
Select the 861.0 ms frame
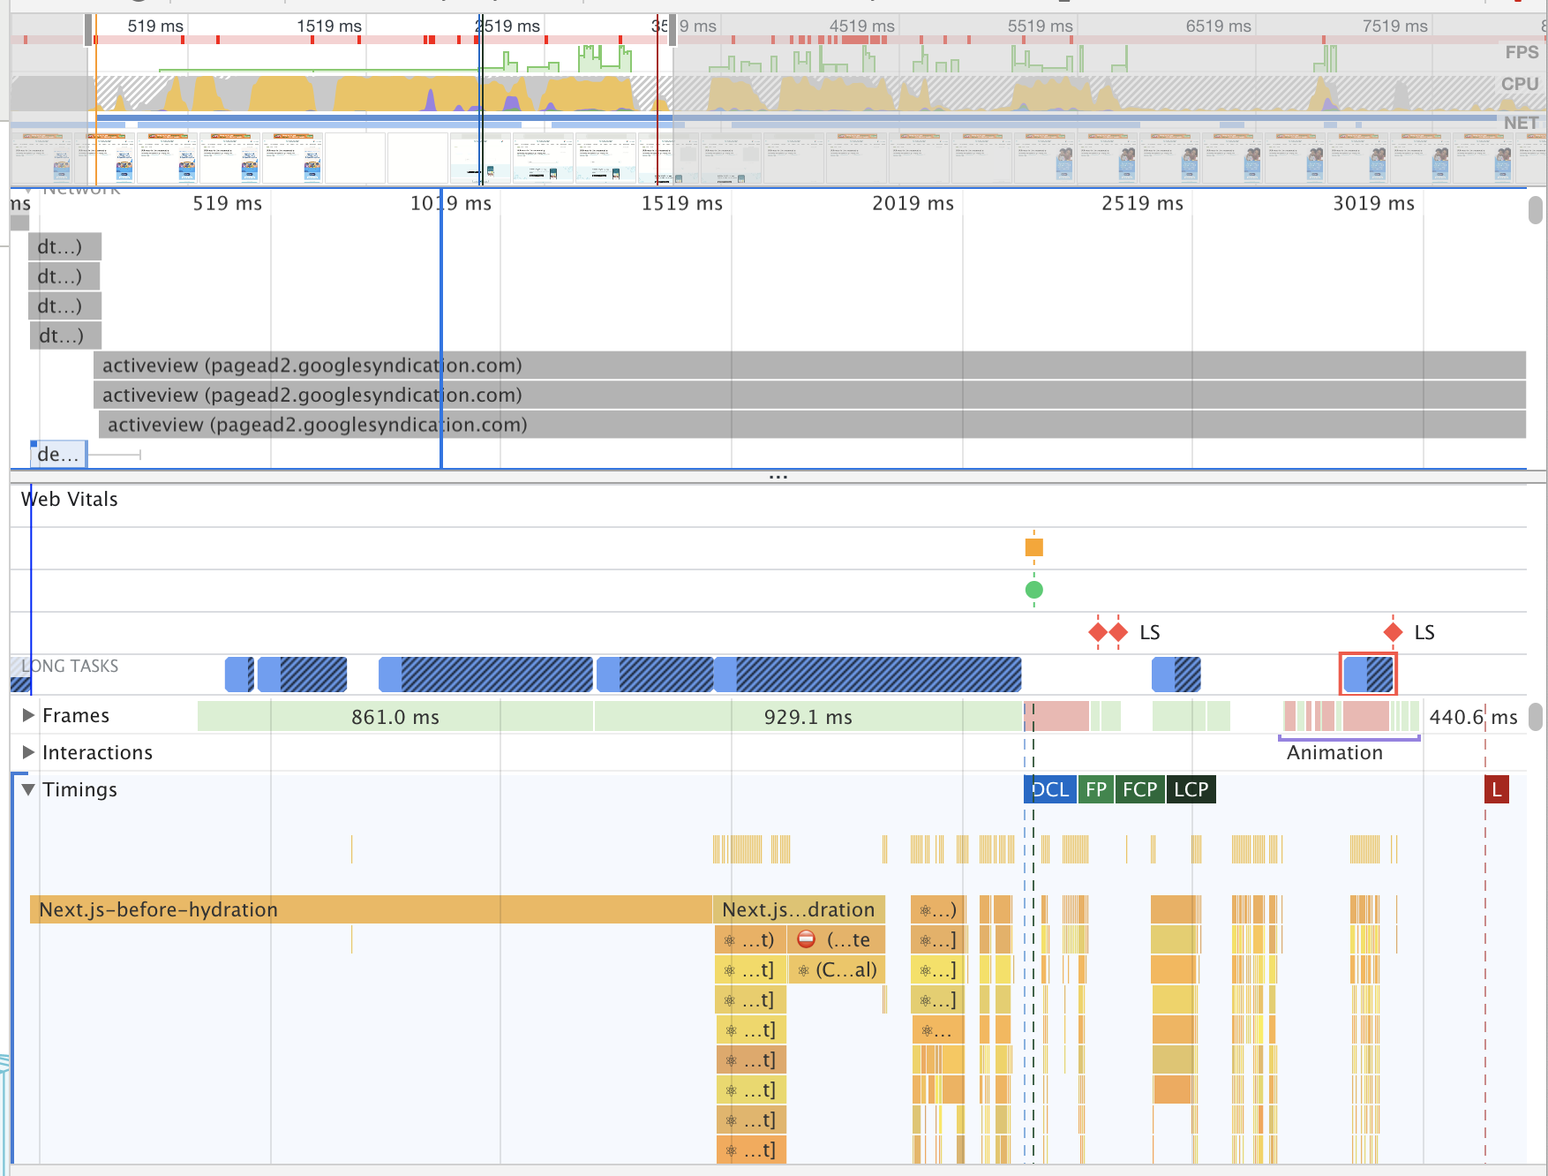coord(395,716)
